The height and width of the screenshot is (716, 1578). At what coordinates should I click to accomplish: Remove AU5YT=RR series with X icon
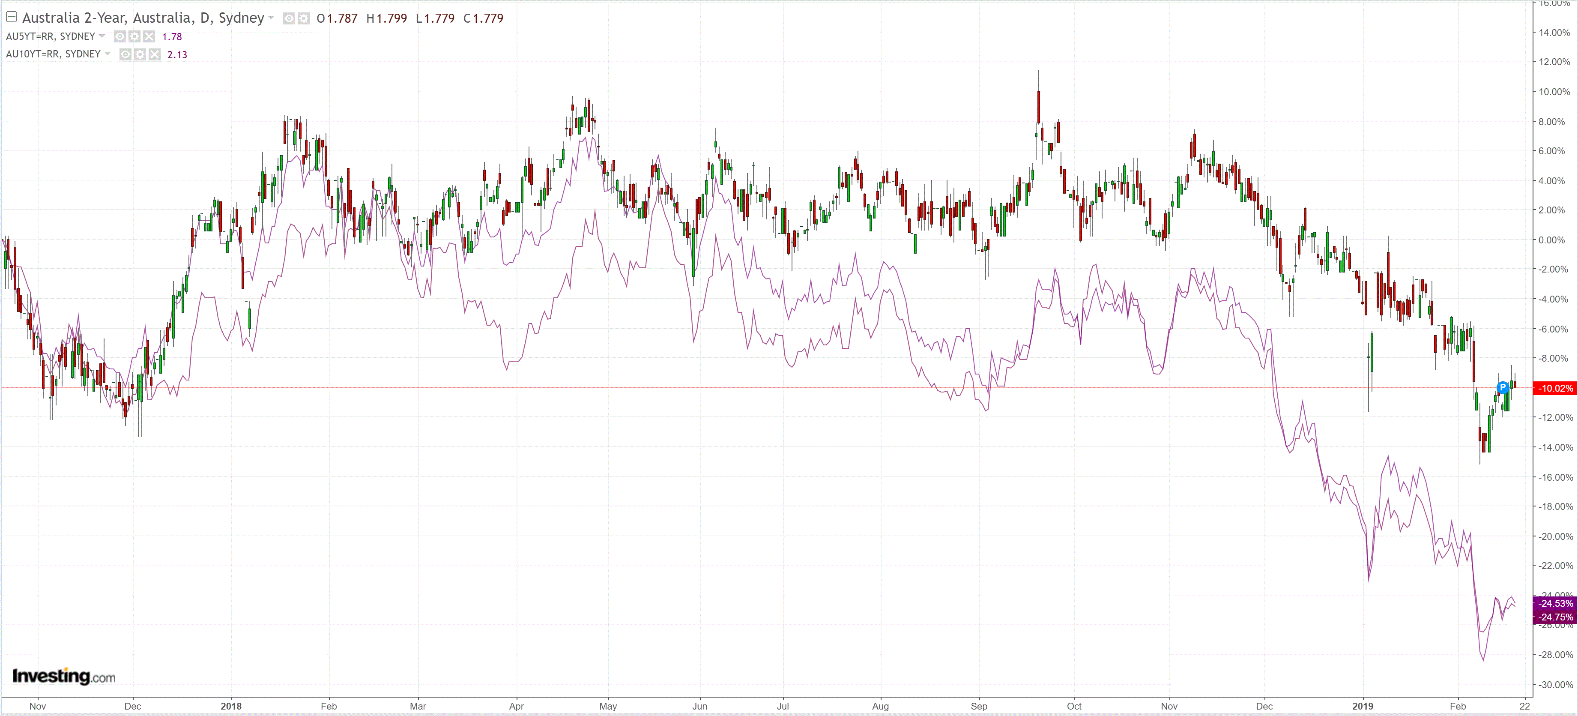pos(149,37)
